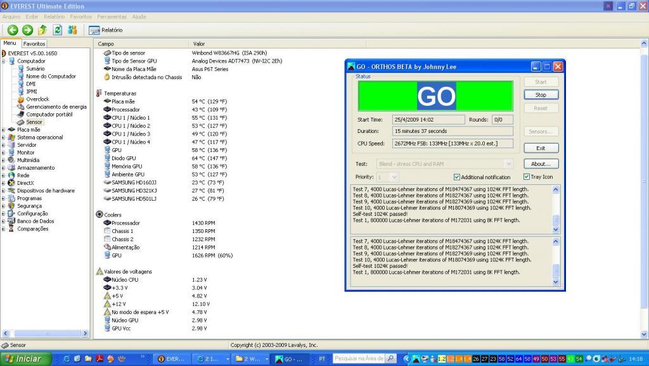Viewport: 649px width, 366px height.
Task: Click the EVER... taskbar button
Action: tap(171, 359)
